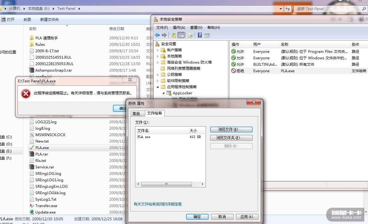This screenshot has width=368, height=224.
Task: Click the search magnifier in Explorer
Action: pyautogui.click(x=364, y=9)
